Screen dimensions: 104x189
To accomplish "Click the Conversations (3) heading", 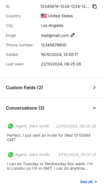I will pos(25,108).
